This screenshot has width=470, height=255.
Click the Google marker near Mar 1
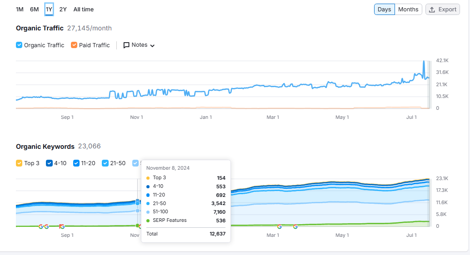click(280, 226)
